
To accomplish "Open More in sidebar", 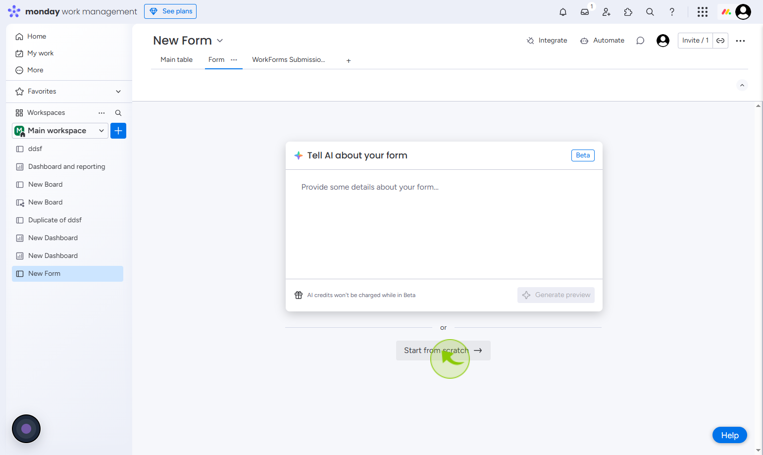I will pos(35,70).
